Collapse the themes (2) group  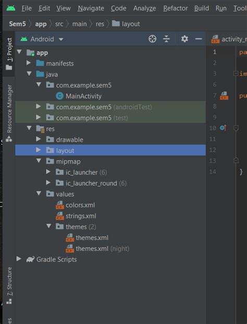click(x=48, y=226)
